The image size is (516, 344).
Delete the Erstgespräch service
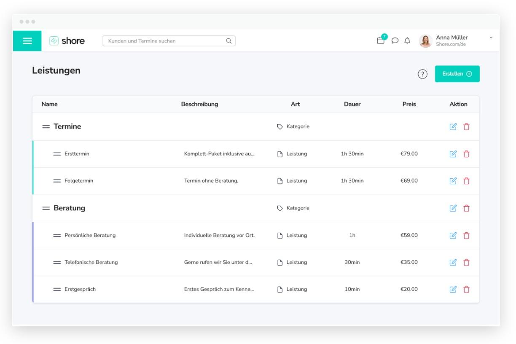point(466,290)
